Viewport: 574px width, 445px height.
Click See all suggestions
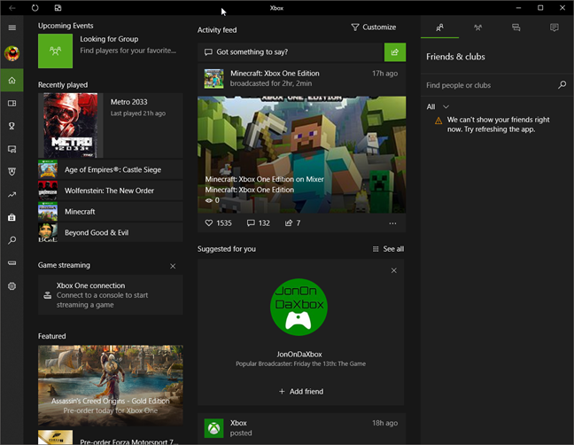coord(388,249)
